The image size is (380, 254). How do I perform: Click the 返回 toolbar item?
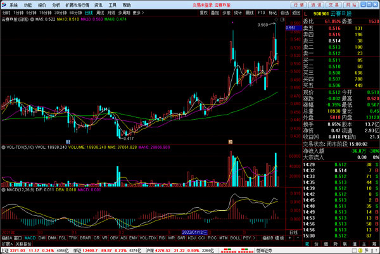click(x=296, y=13)
